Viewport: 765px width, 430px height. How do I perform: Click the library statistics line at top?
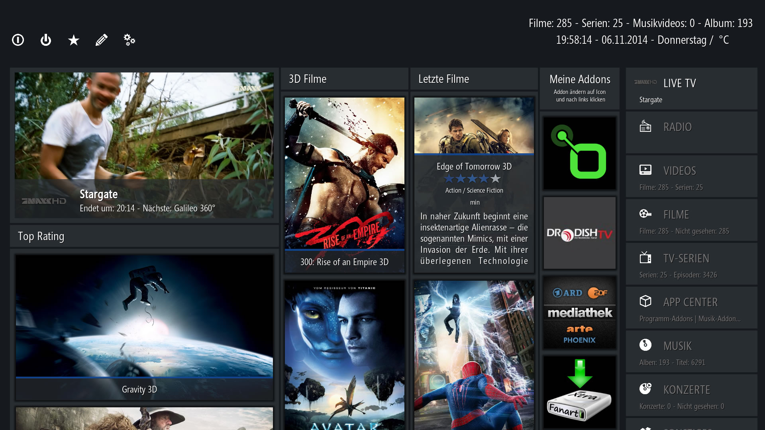pos(641,23)
